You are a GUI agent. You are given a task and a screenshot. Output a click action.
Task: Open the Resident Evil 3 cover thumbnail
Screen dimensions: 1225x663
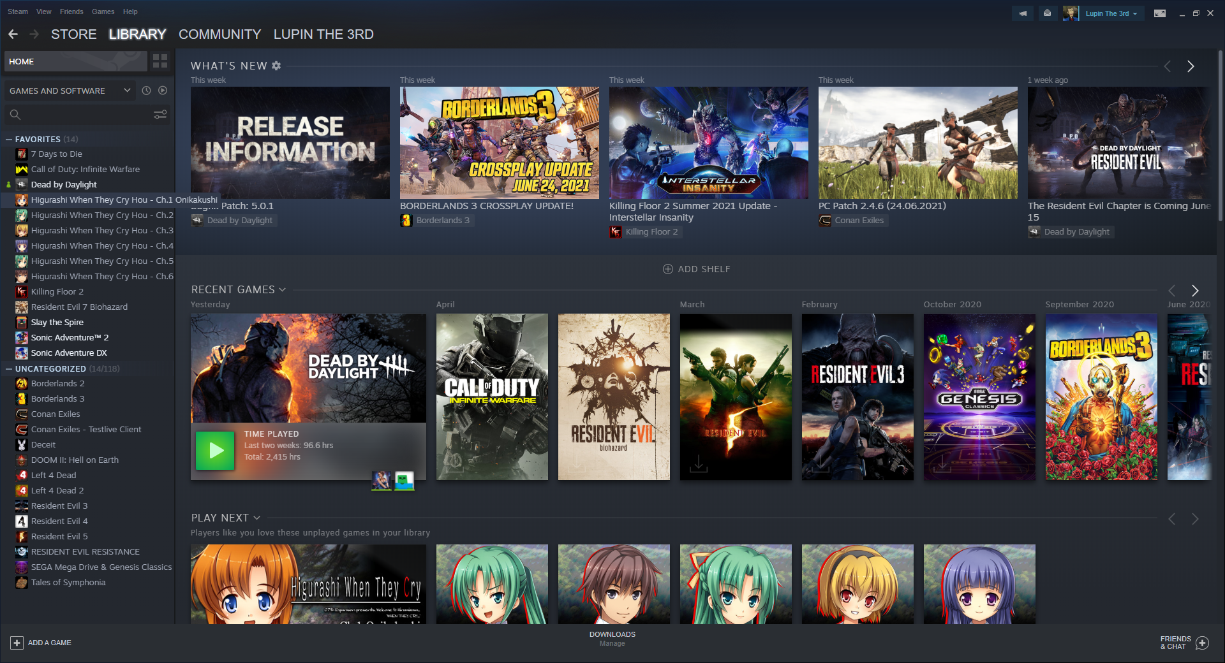pos(857,397)
